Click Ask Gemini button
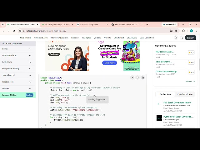Viewport: 200px width, 150px height. [x=169, y=24]
